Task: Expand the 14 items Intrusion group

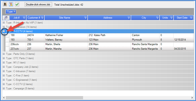Action: (4, 27)
